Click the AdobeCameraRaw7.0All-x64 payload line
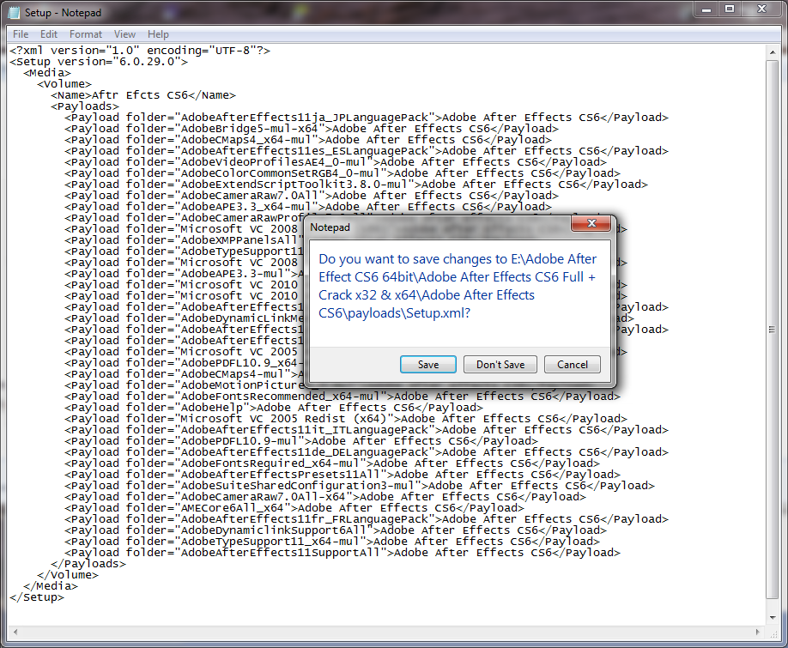 point(325,496)
